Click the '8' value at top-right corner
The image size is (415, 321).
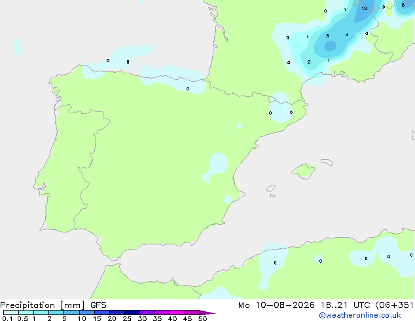403,5
